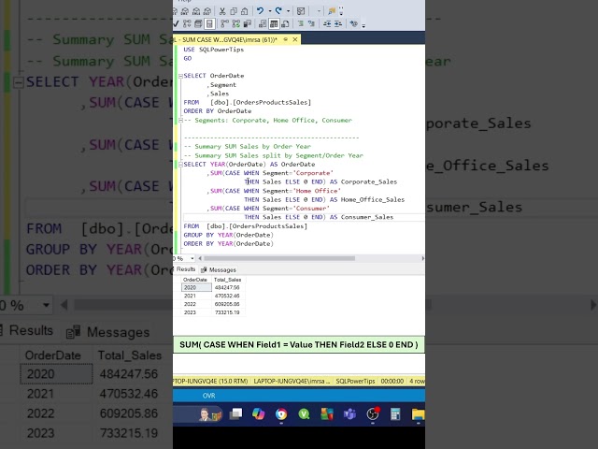Click the Find in Files icon

[332, 11]
